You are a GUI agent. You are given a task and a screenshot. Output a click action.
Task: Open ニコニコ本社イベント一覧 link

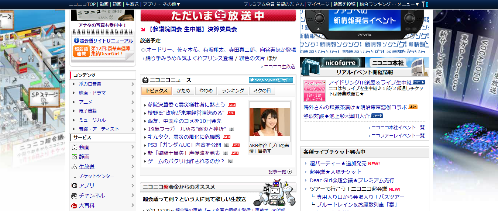coord(398,128)
